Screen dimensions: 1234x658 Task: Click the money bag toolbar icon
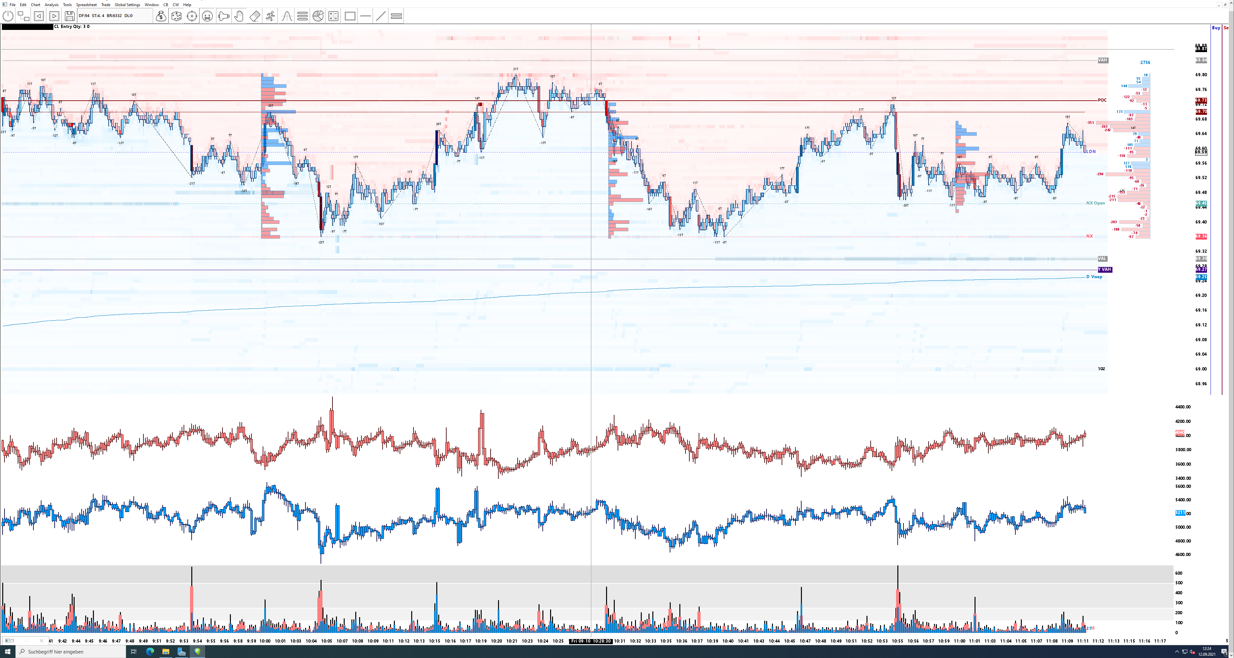click(161, 16)
